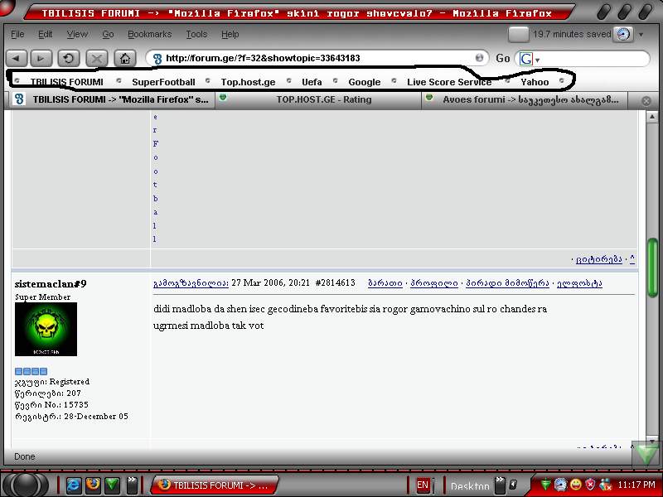
Task: Open the Home page button
Action: (125, 58)
